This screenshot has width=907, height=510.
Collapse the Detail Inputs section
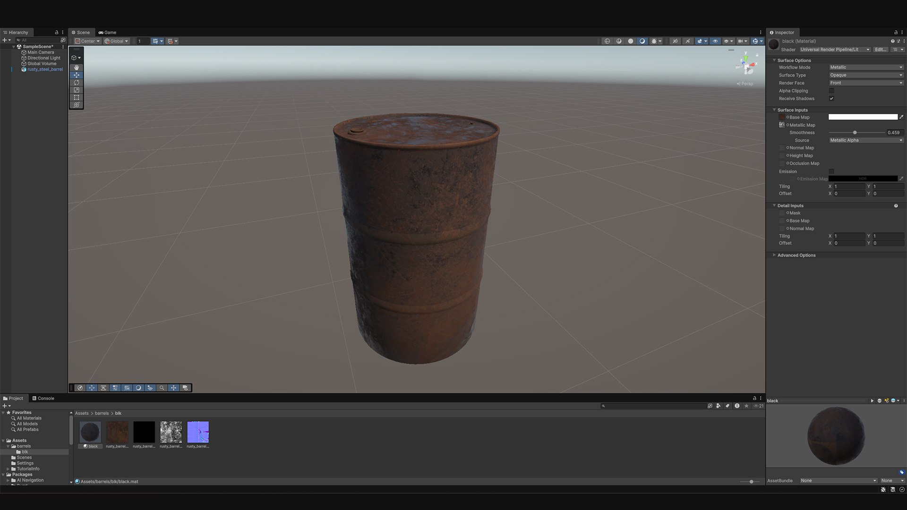(x=774, y=206)
